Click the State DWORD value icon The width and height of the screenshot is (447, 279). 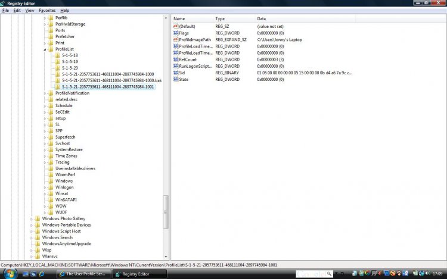(176, 79)
